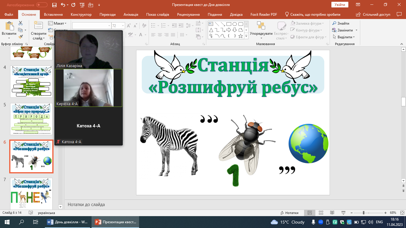The height and width of the screenshot is (228, 406).
Task: Pick the star shape in shapes gallery
Action: pyautogui.click(x=240, y=36)
